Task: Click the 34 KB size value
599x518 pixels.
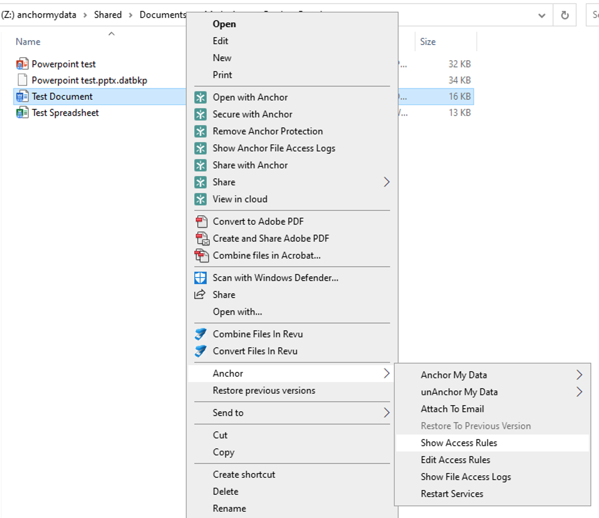Action: (459, 80)
